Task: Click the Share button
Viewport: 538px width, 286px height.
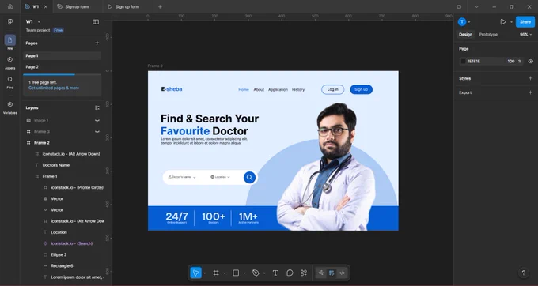Action: 525,22
